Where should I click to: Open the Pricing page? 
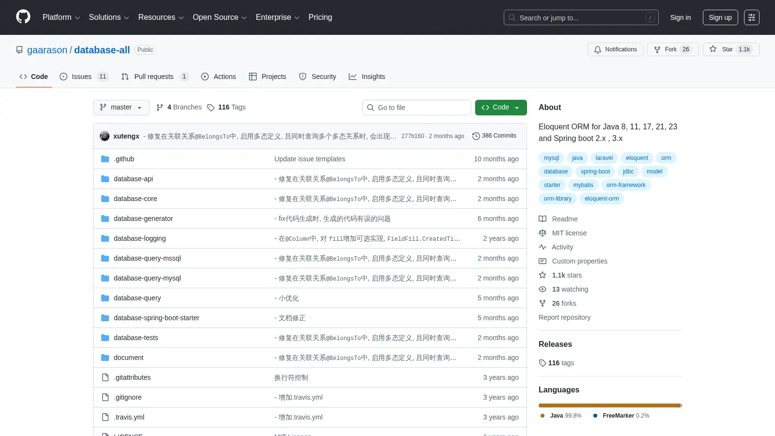coord(320,17)
